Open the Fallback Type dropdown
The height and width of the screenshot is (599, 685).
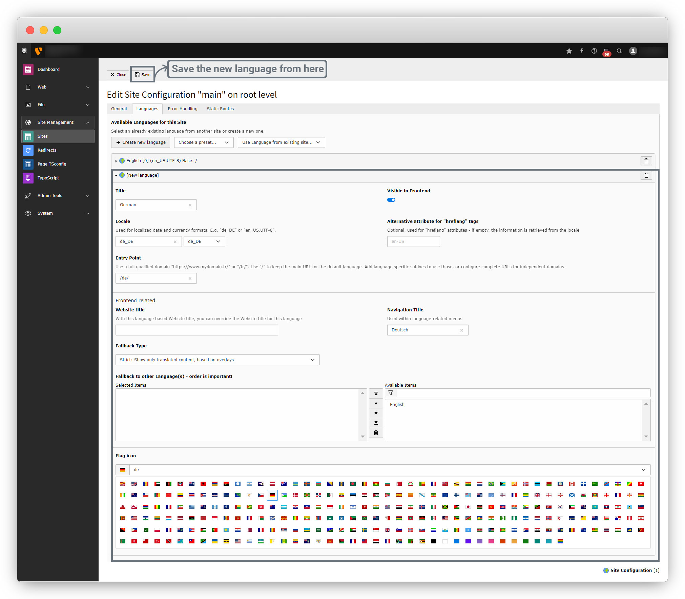[x=217, y=360]
